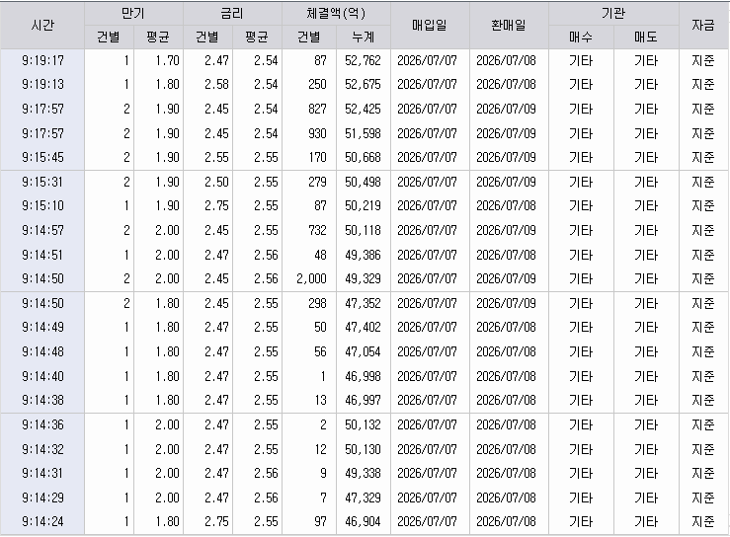Image resolution: width=730 pixels, height=537 pixels.
Task: Click the cumulative value 51,598
Action: pyautogui.click(x=363, y=133)
